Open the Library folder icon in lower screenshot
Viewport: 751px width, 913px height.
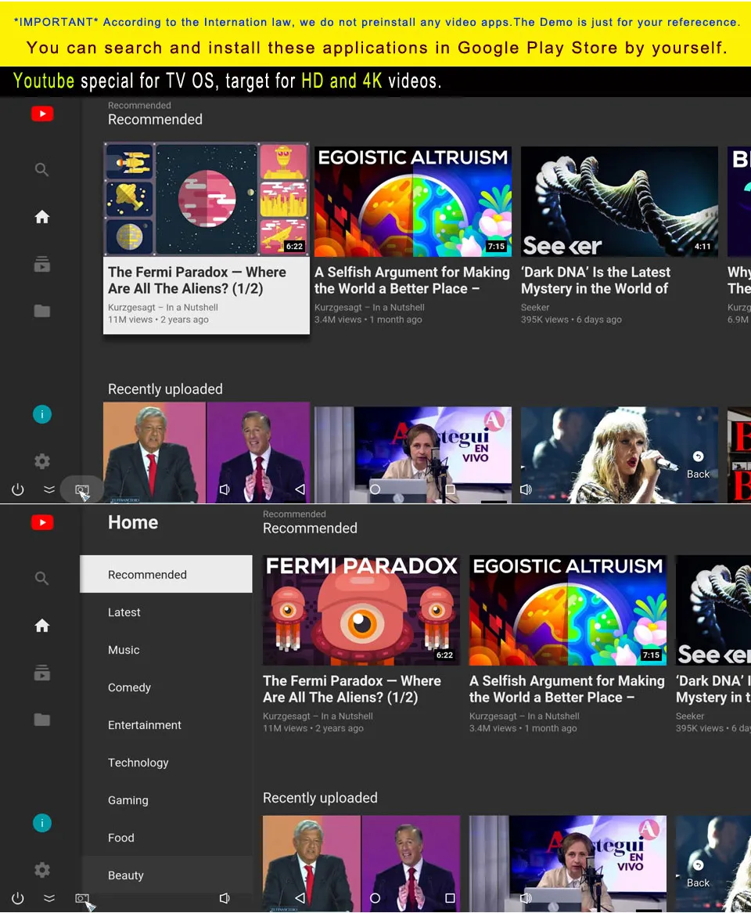[x=42, y=720]
